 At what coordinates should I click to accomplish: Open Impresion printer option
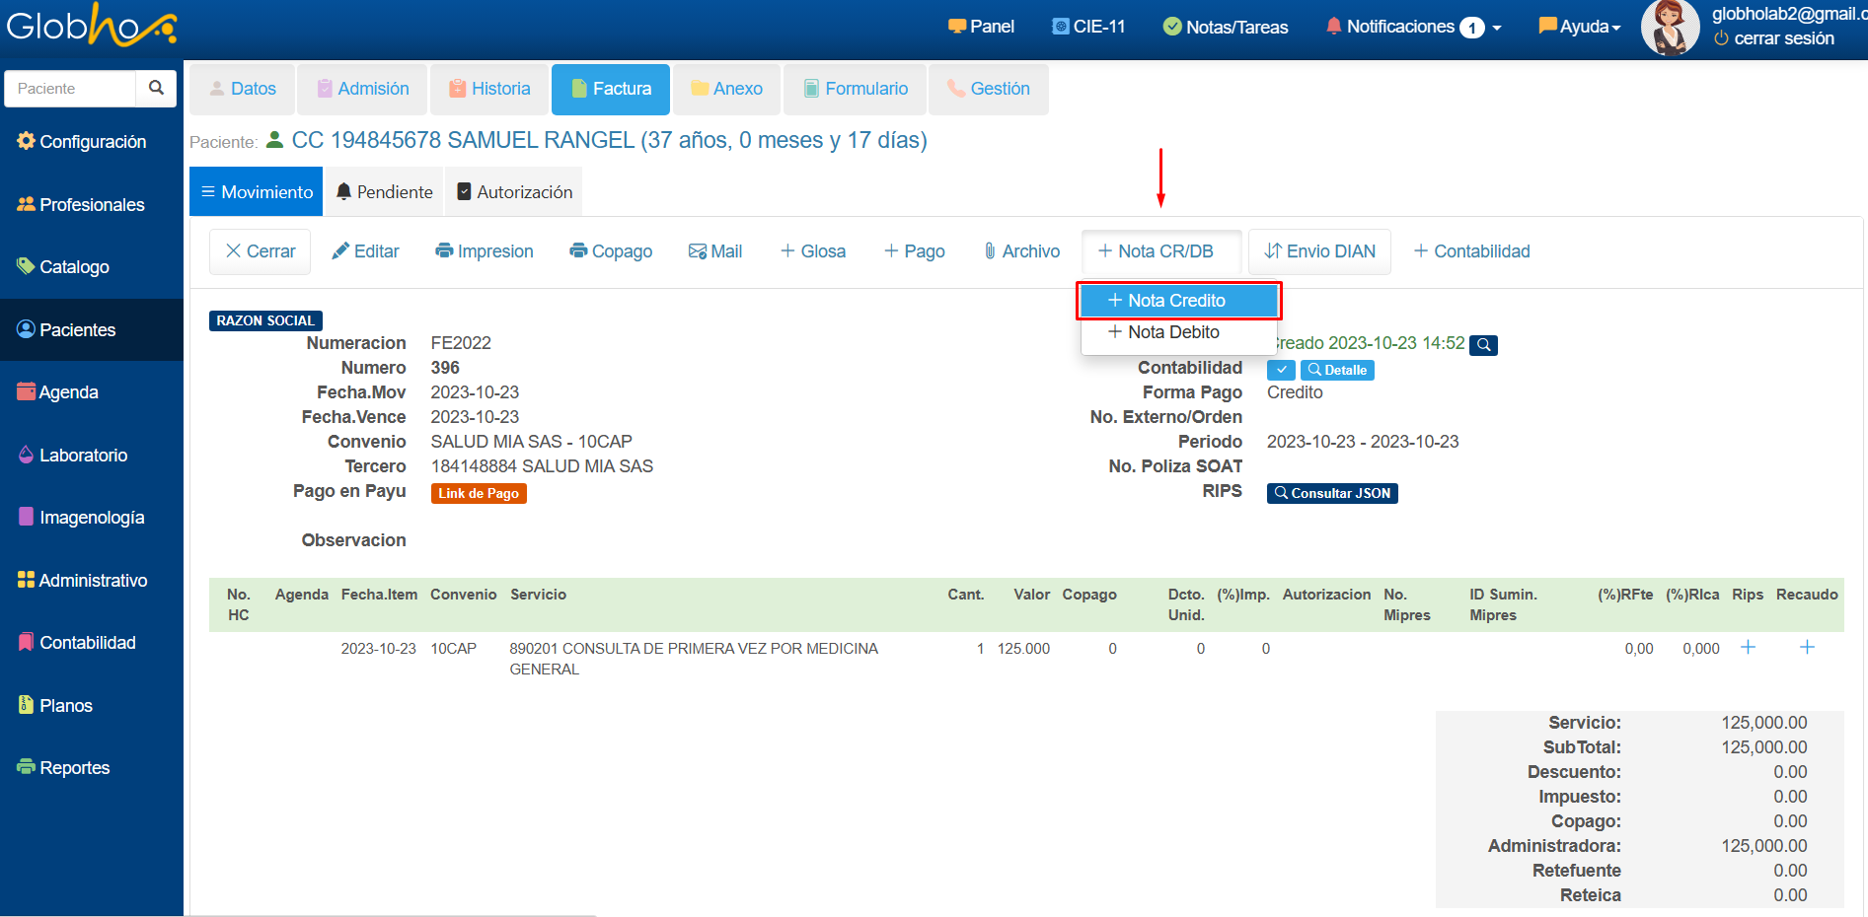[485, 251]
